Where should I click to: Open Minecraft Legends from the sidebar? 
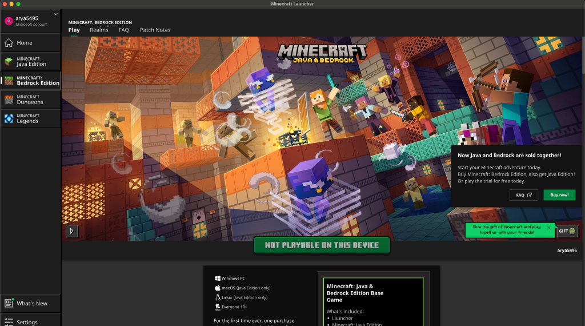pos(30,119)
